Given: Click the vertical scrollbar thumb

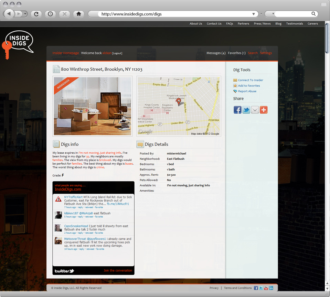Looking at the screenshot, I should [327, 38].
